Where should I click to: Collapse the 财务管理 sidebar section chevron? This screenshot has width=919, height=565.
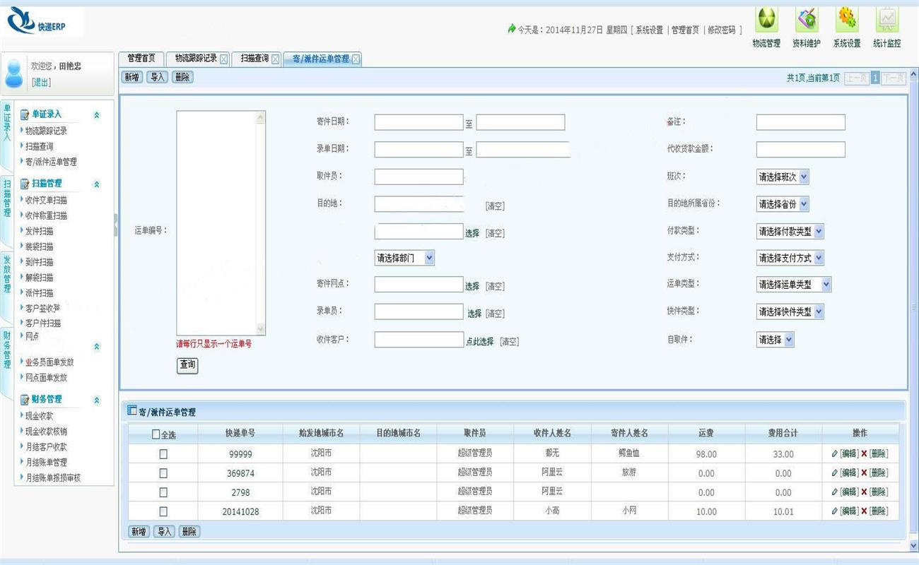(x=97, y=400)
